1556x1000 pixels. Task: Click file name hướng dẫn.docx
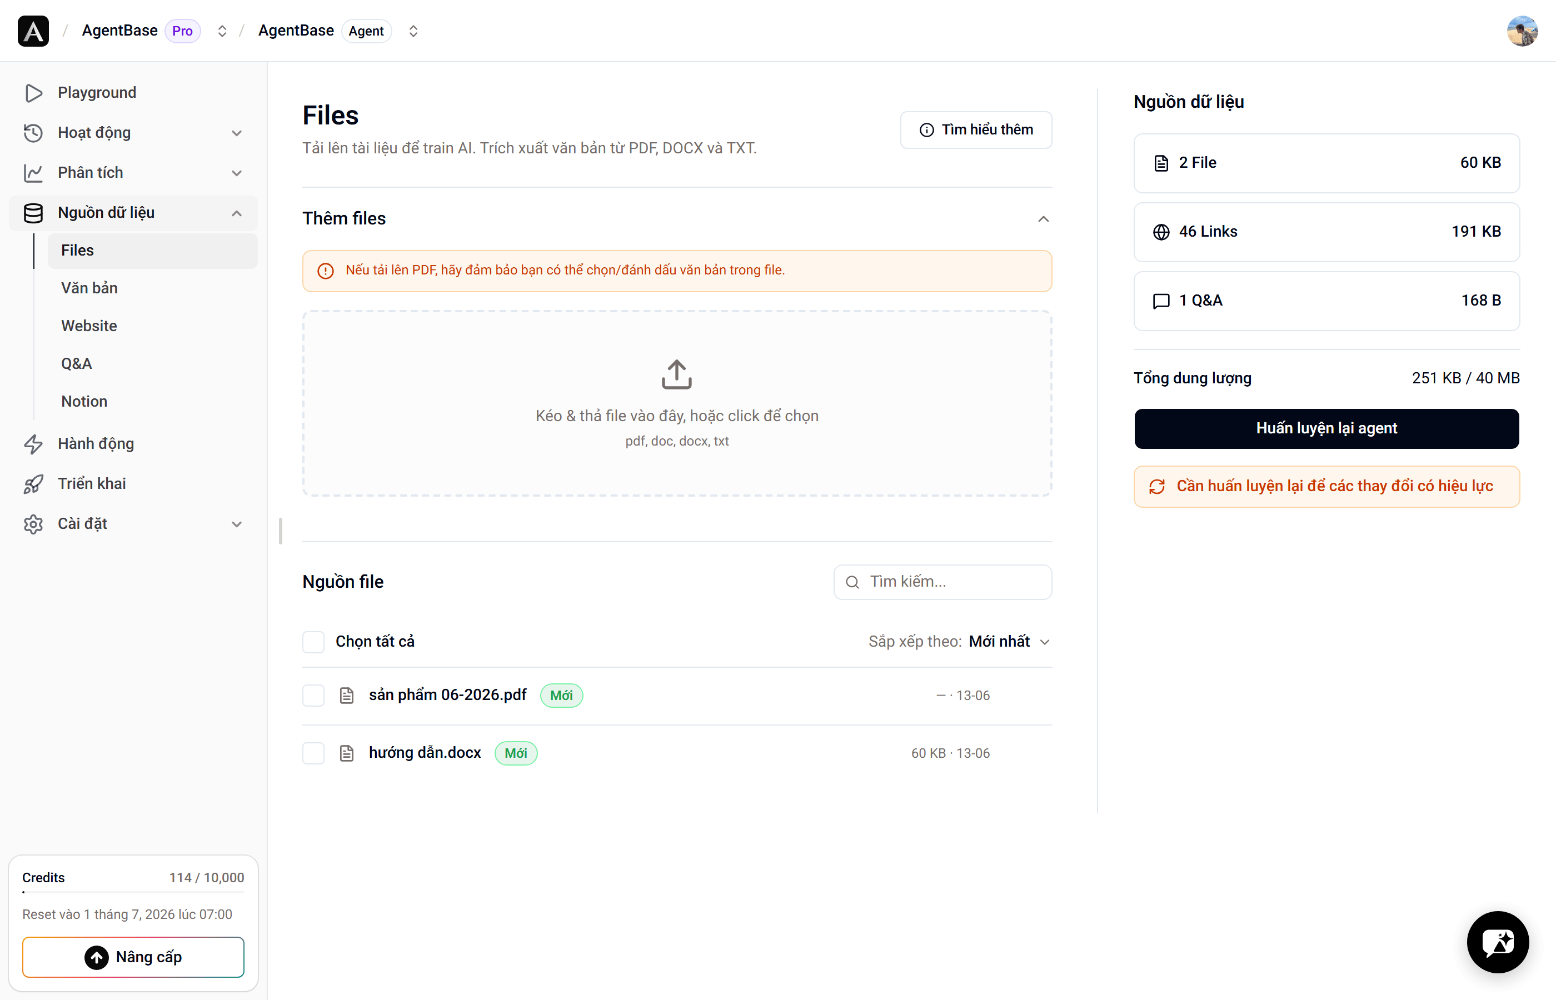(425, 753)
